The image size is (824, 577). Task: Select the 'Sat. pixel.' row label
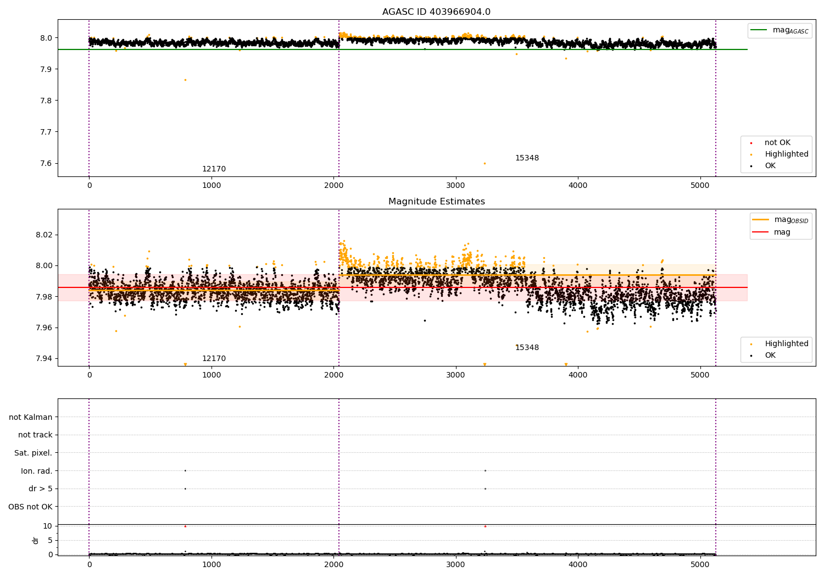(x=34, y=453)
